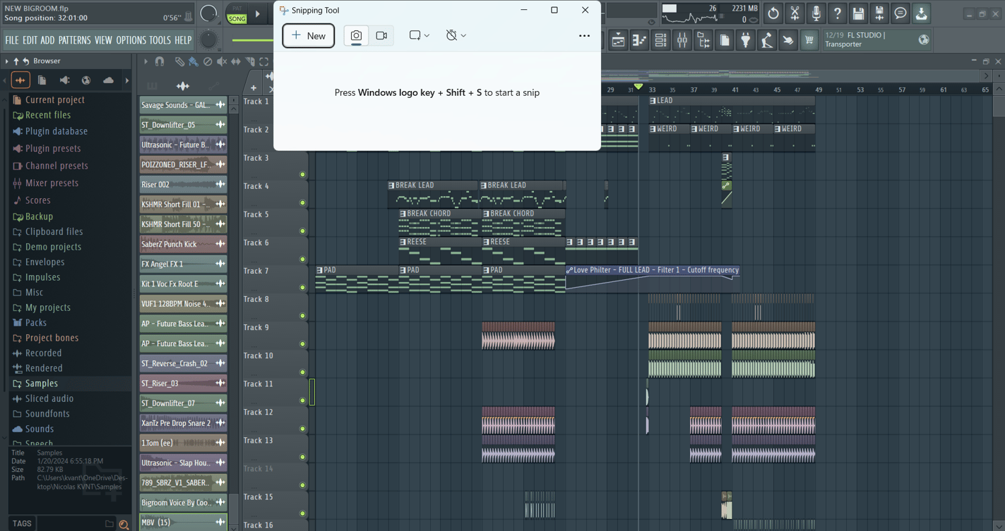Open LEAD clip menu icon on Track 1
1005x531 pixels.
coord(653,100)
